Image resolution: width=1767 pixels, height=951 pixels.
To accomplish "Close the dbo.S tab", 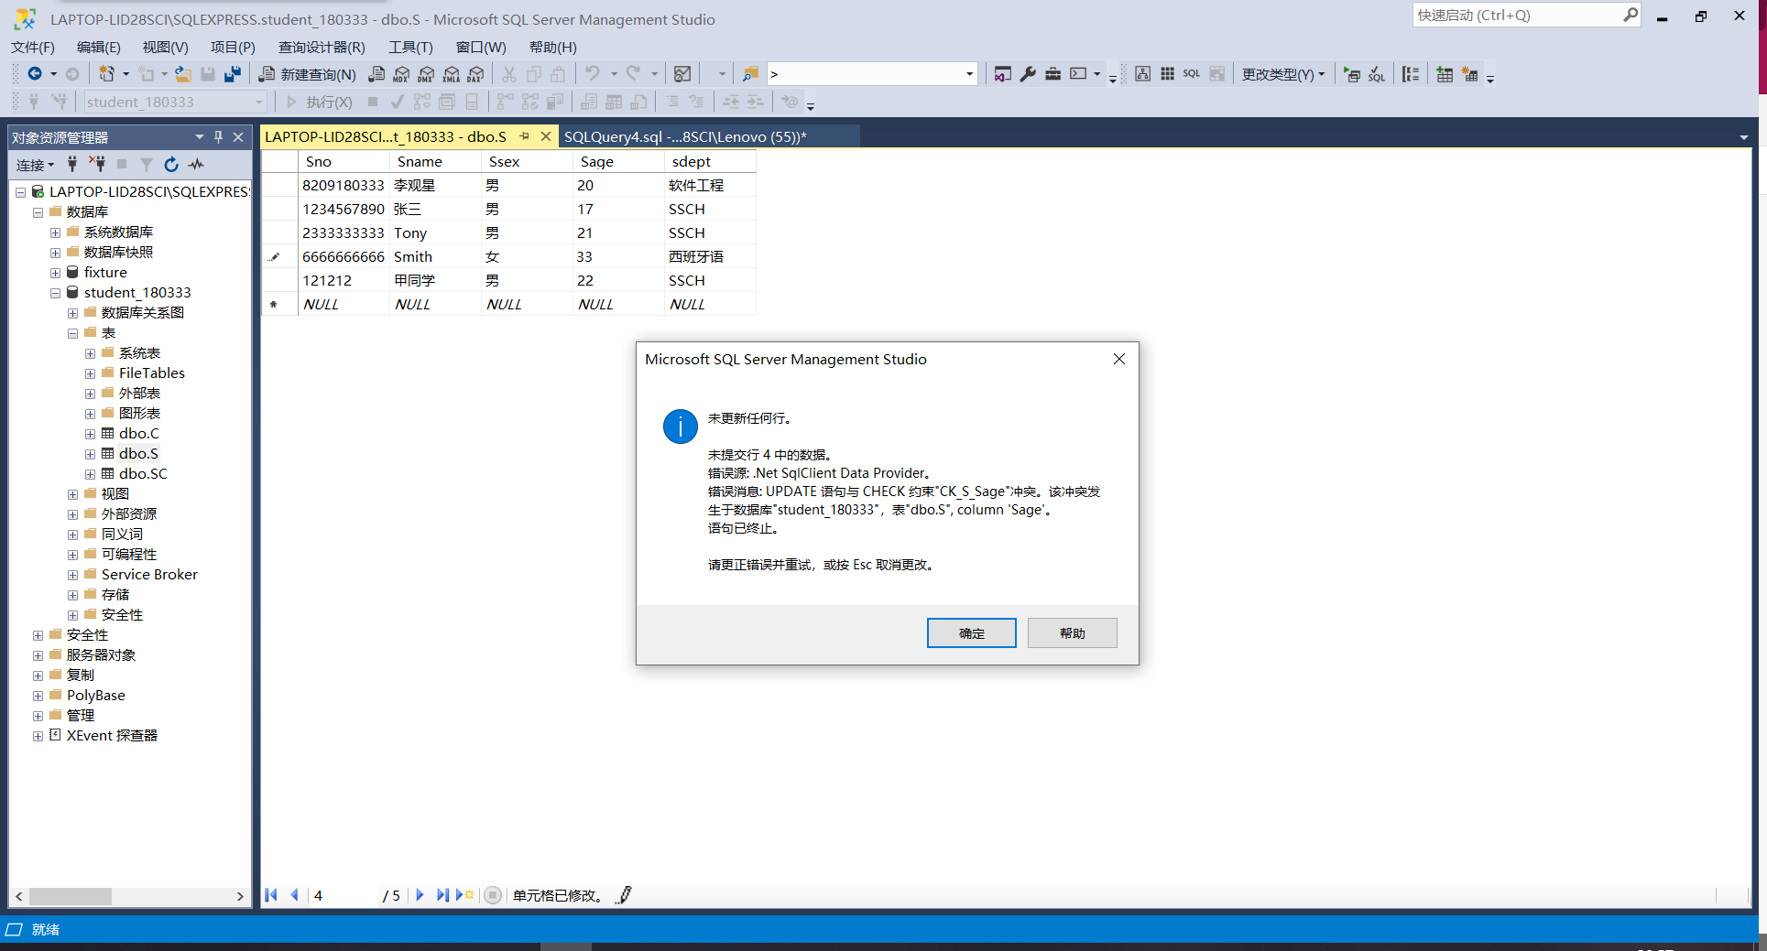I will click(546, 136).
